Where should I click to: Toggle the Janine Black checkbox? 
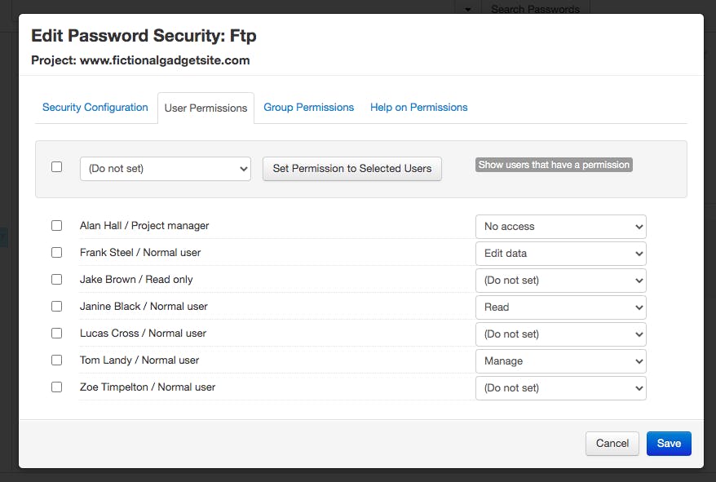click(56, 306)
